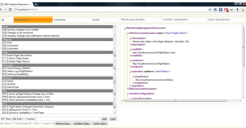Select task T1.1 Check Flight Status
246x128 pixels.
point(57,58)
